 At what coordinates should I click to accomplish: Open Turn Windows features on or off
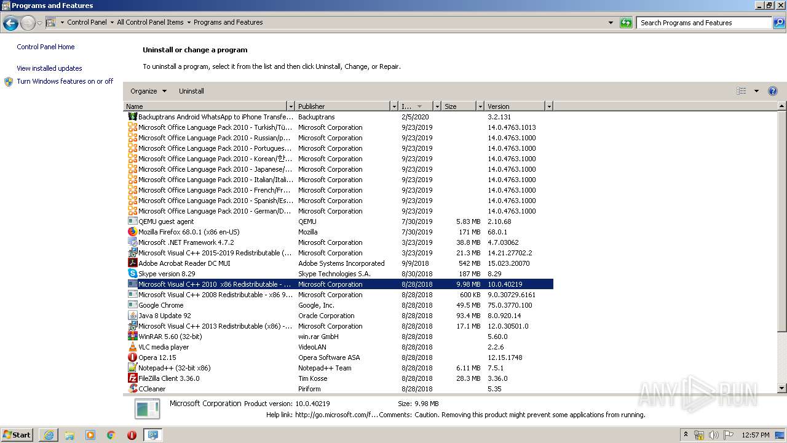(65, 81)
